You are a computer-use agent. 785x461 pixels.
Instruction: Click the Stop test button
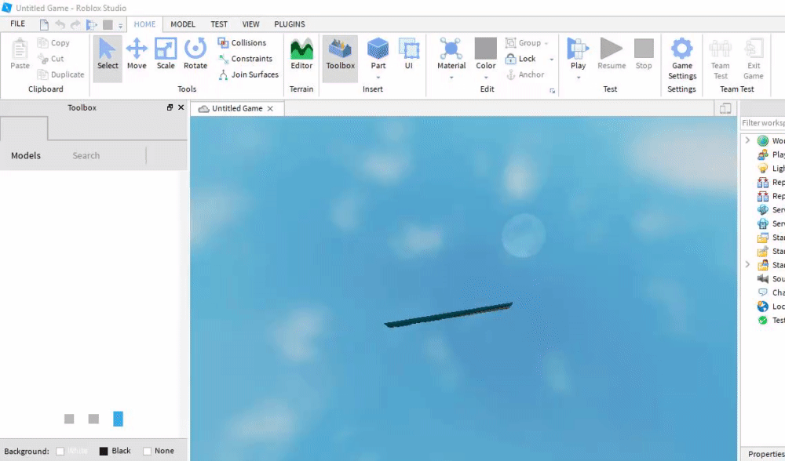pos(644,53)
